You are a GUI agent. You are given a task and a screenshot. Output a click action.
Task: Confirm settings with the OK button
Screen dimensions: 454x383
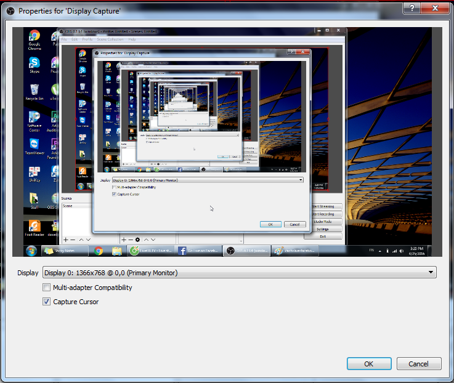pos(368,363)
